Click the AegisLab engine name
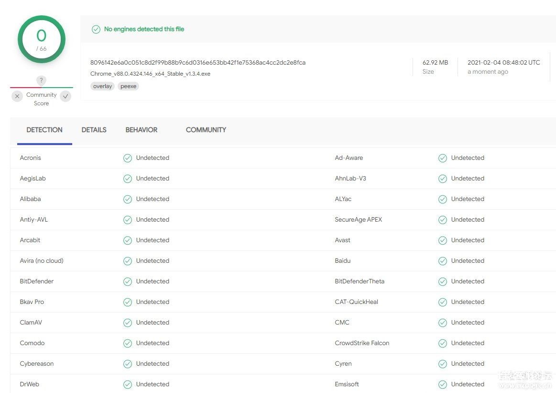This screenshot has height=393, width=556. pos(33,179)
